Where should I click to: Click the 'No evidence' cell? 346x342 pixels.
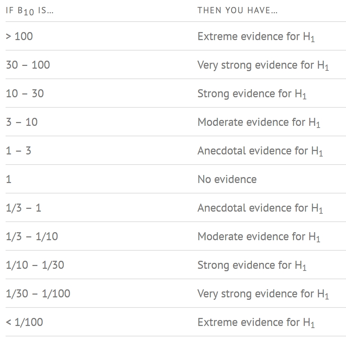click(x=227, y=179)
